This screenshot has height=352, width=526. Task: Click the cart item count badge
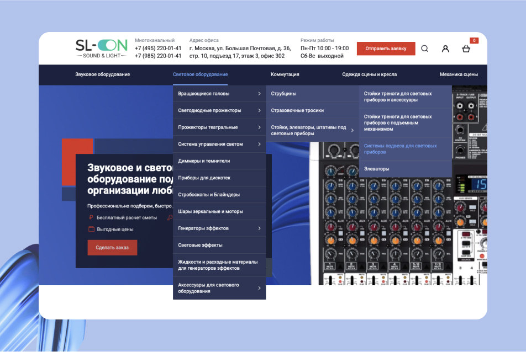pos(474,40)
